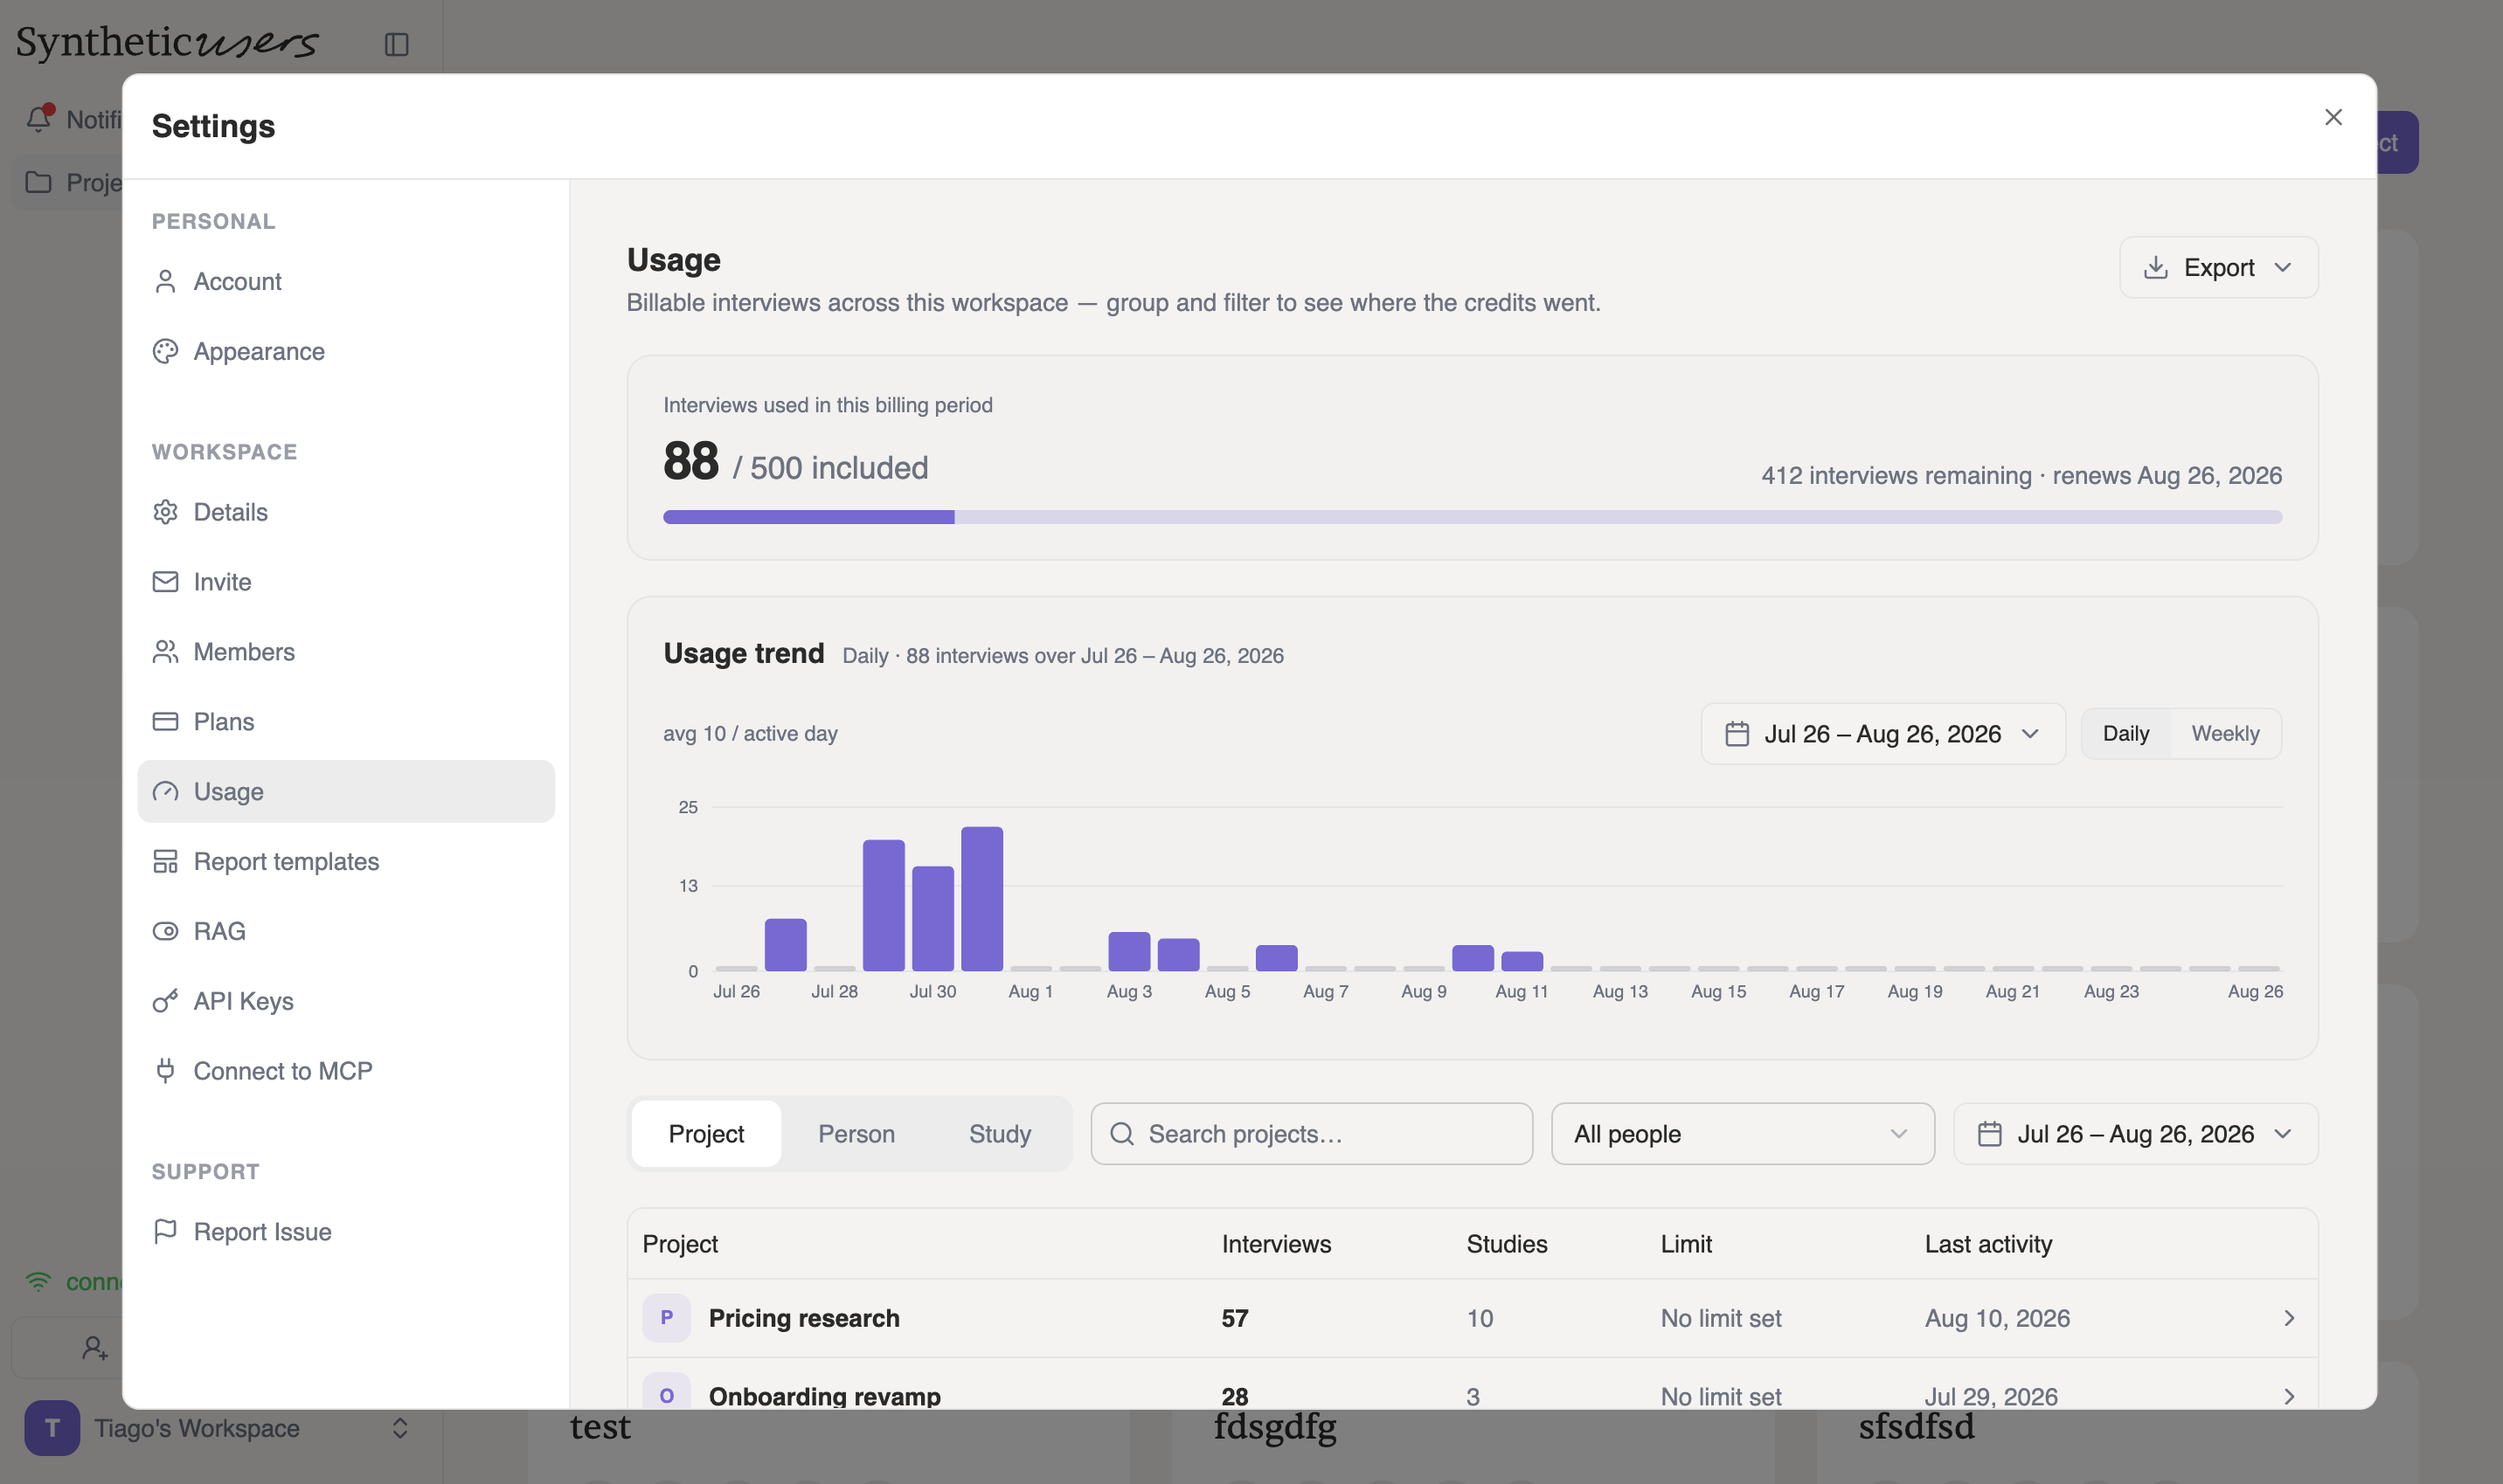Click calendar icon in usage trend date picker
Viewport: 2503px width, 1484px height.
[1737, 734]
